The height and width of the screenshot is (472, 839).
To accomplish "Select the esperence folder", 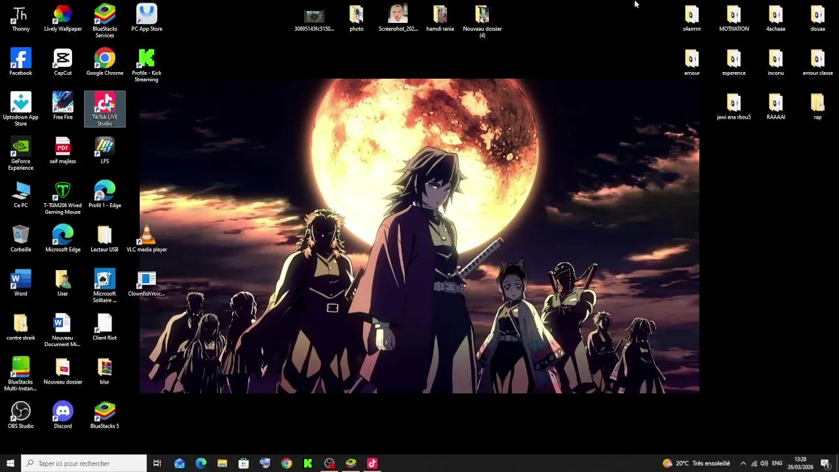I will click(x=734, y=62).
